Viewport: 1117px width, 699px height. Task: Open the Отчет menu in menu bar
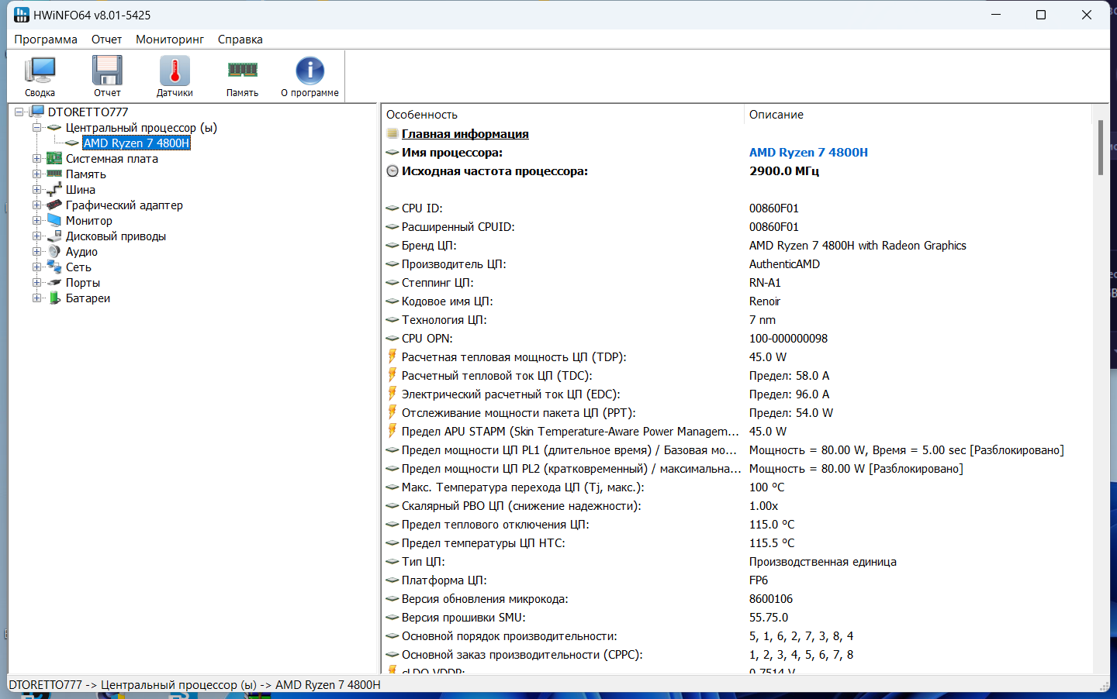[106, 39]
